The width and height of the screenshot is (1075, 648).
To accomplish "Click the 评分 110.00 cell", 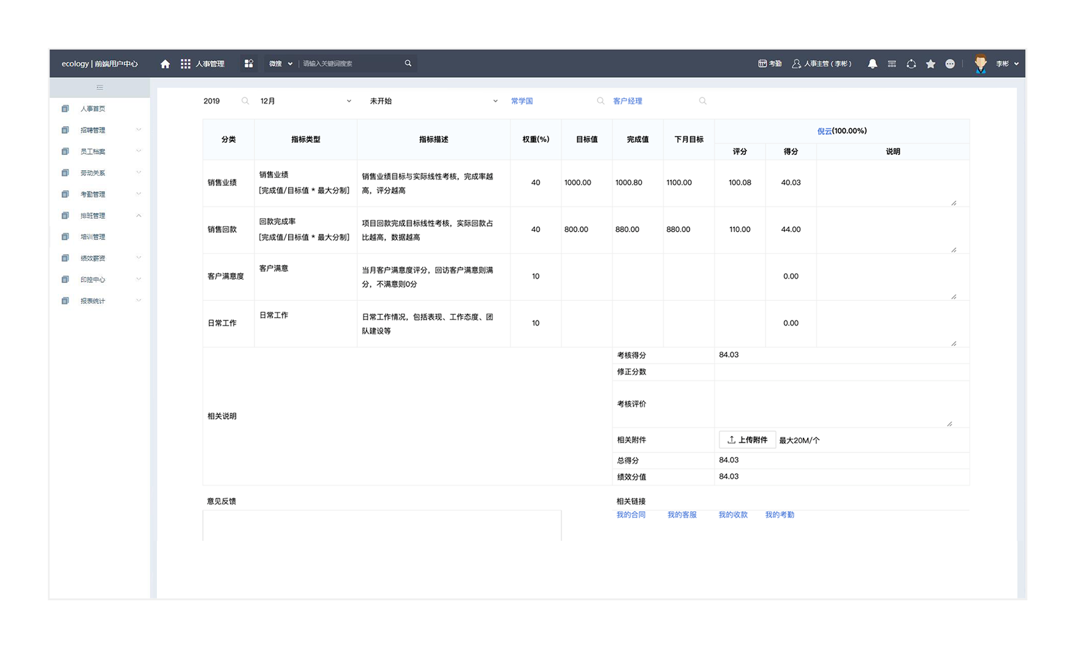I will [740, 229].
